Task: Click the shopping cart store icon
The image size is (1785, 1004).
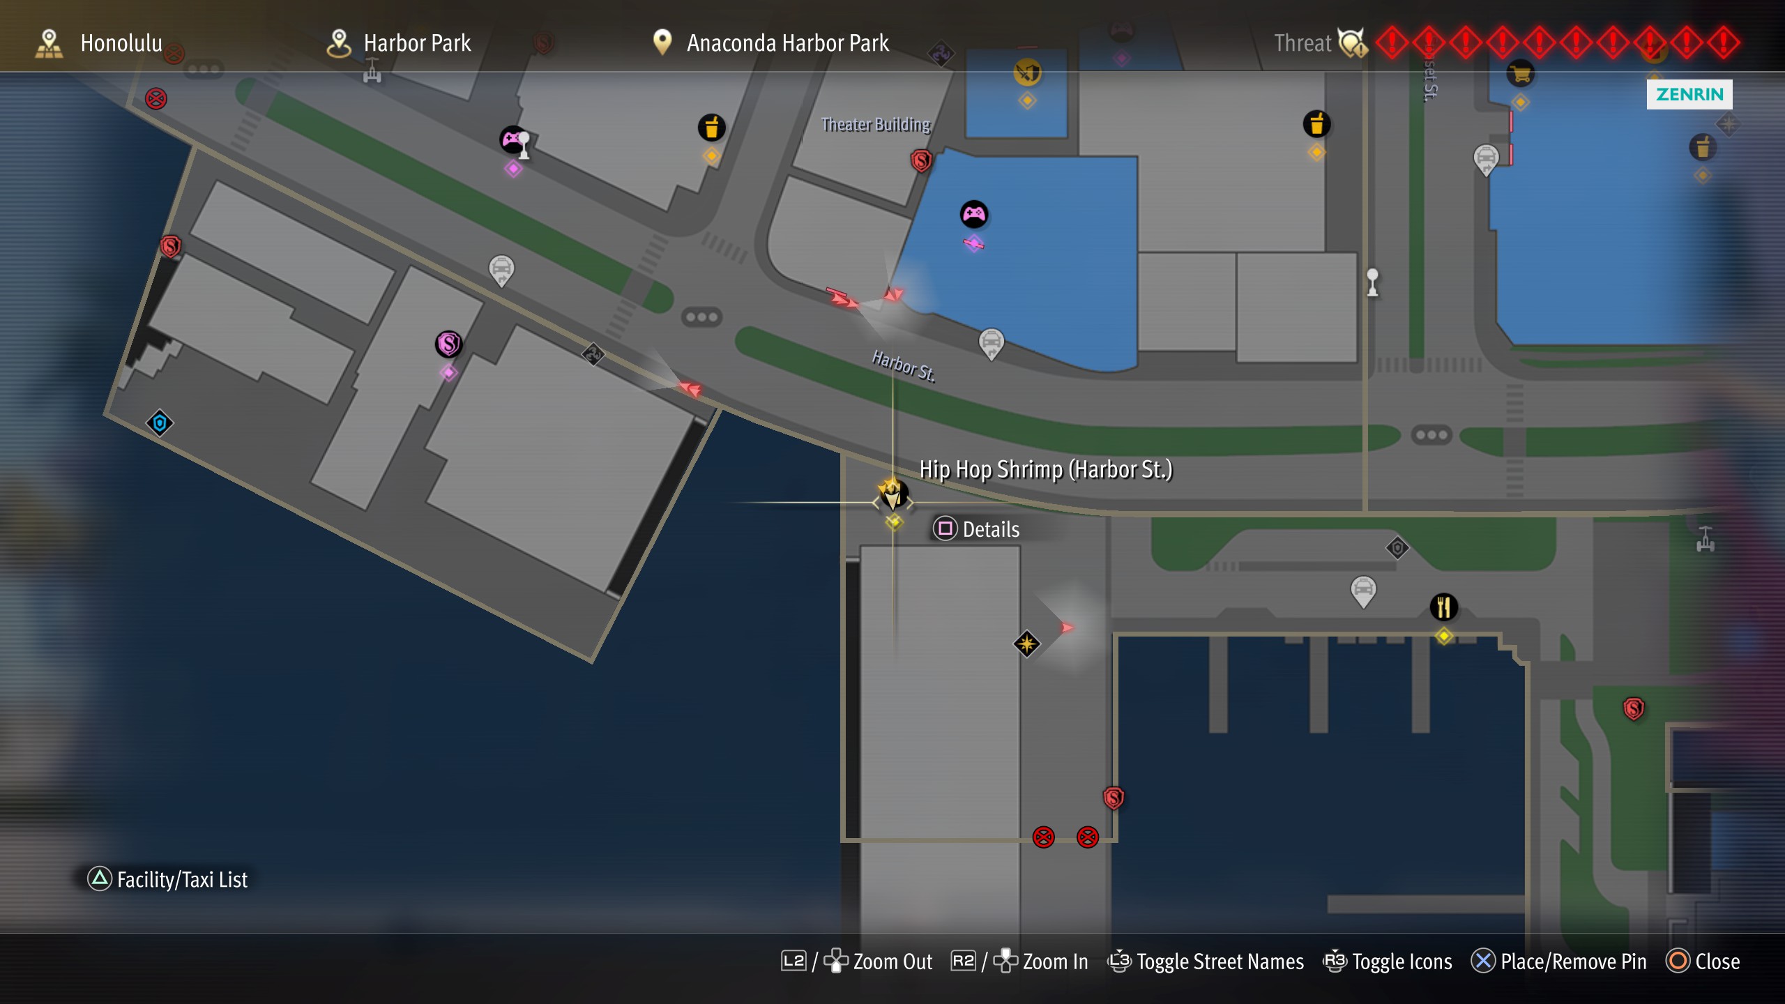Action: (x=1520, y=73)
